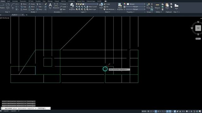Click the Stretch tool

click(x=24, y=9)
